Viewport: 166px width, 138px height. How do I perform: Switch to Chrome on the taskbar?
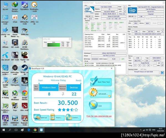click(35, 130)
